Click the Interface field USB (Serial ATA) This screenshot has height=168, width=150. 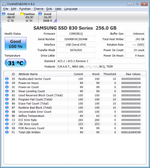[x=76, y=45]
